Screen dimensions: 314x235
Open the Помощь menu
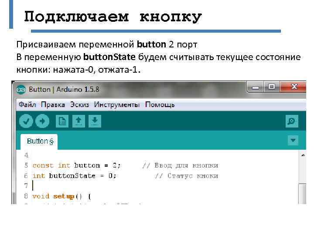click(160, 104)
